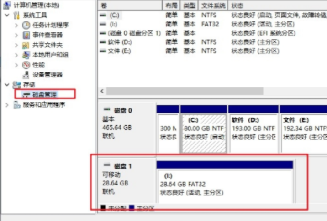
Task: Click the 计算机管理(本地) root icon
Action: 7,5
